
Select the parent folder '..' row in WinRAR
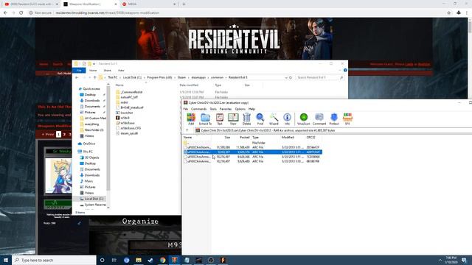coord(252,143)
